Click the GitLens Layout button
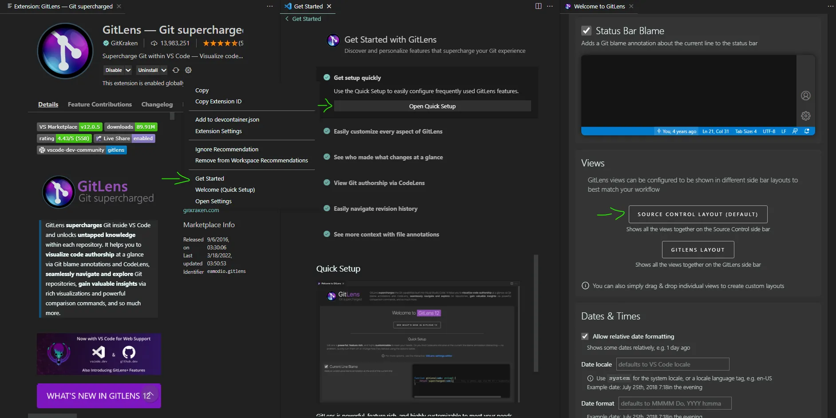 (x=698, y=250)
